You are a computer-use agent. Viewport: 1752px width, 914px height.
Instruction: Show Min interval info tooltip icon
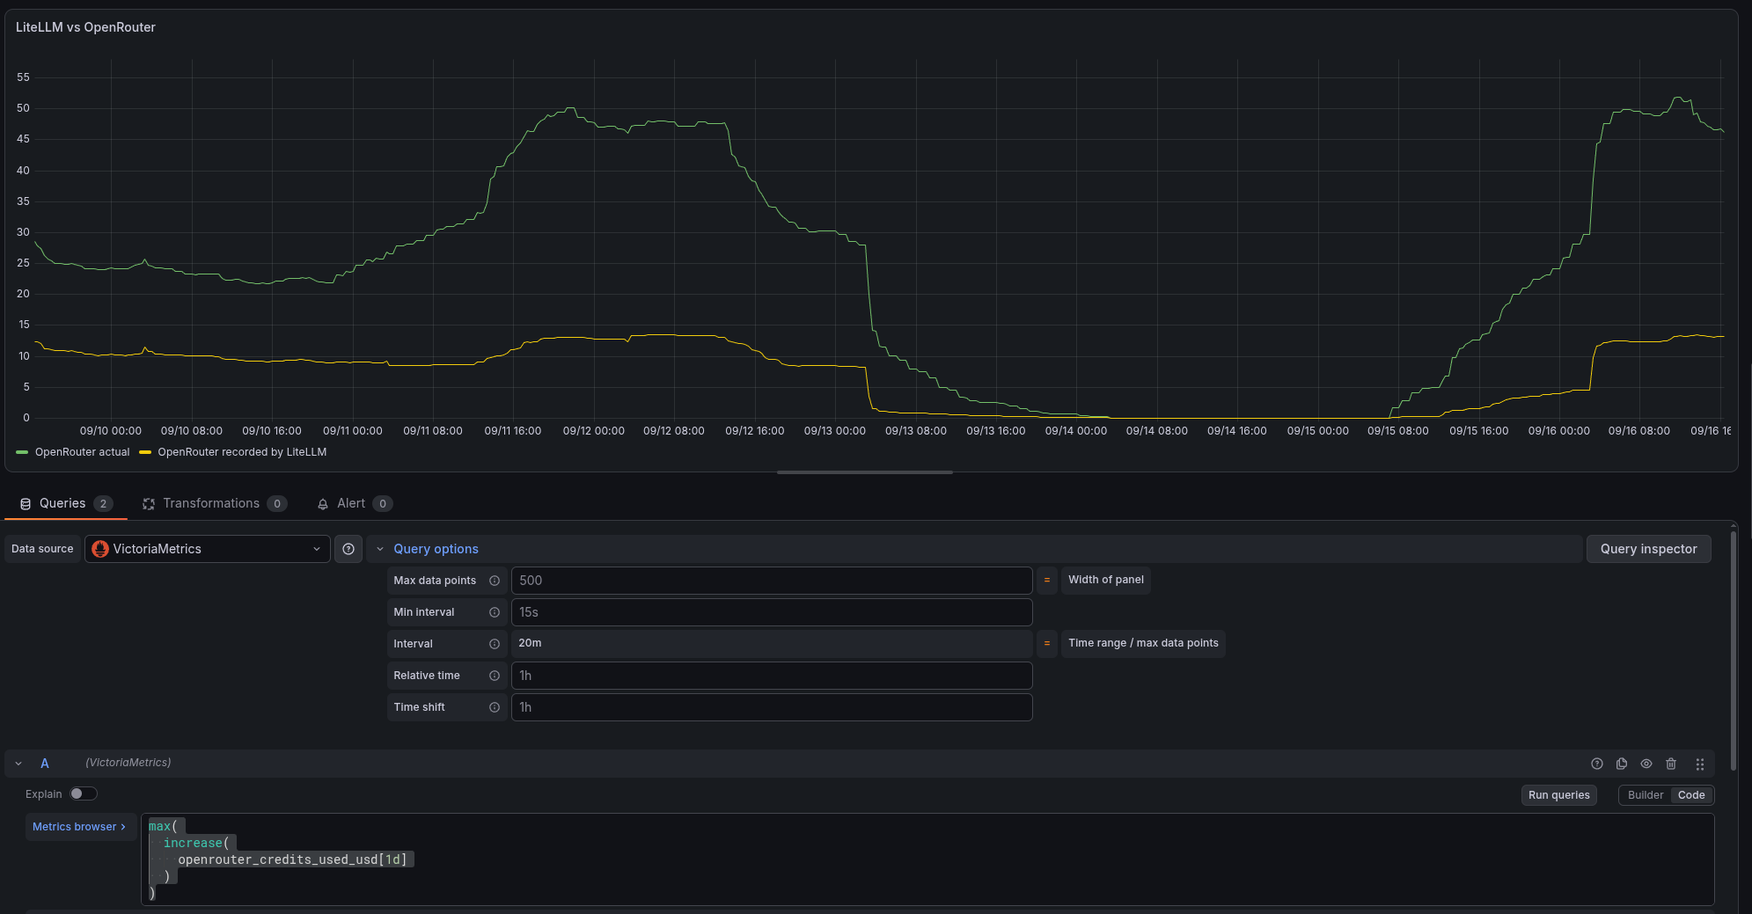495,612
